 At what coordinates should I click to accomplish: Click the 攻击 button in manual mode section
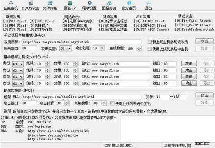pyautogui.click(x=204, y=41)
